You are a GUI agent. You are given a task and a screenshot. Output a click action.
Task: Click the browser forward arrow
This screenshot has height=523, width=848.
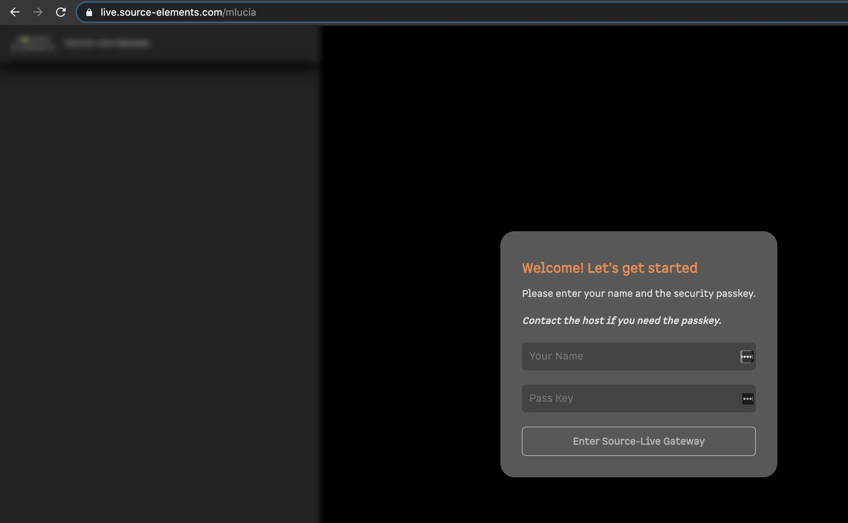(x=38, y=12)
